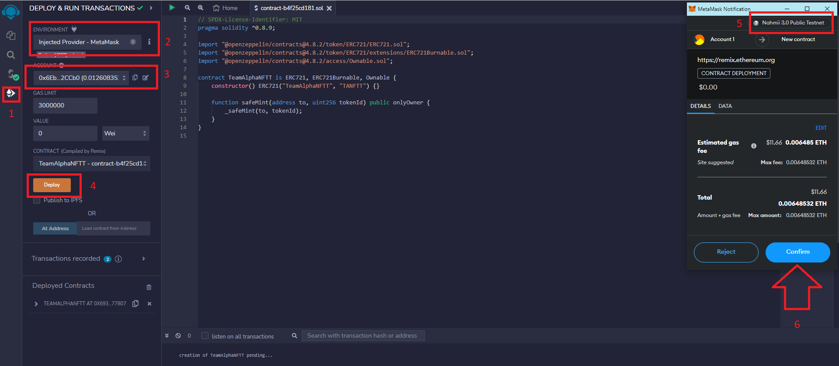Expand the Transactions recorded section
839x366 pixels.
click(x=143, y=259)
